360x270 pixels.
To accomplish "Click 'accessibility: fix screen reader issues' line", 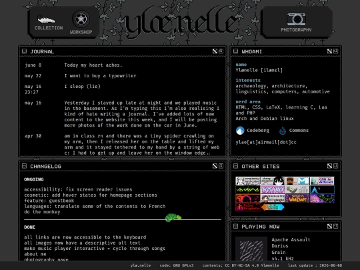I will pyautogui.click(x=78, y=189).
